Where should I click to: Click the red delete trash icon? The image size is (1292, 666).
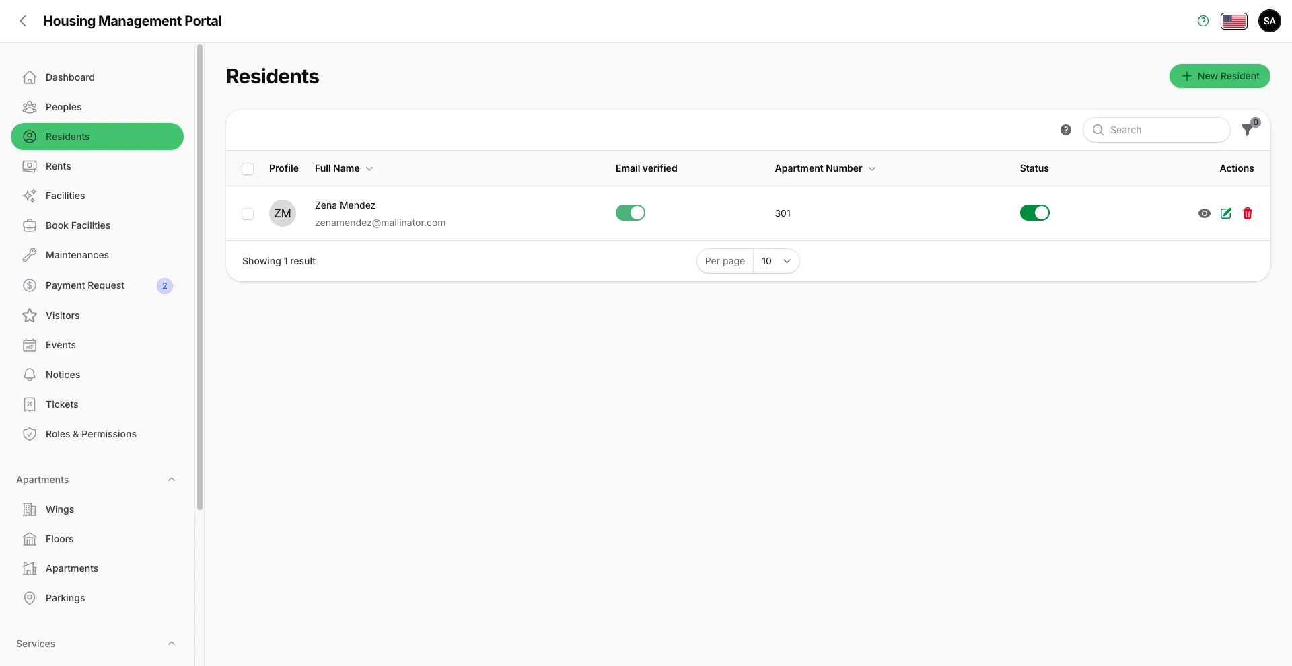pyautogui.click(x=1248, y=213)
